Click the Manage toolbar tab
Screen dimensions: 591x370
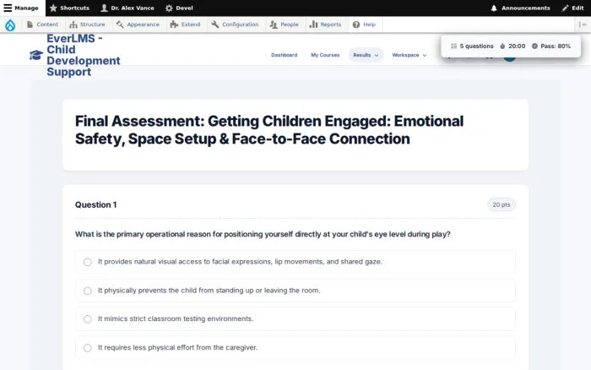tap(23, 8)
